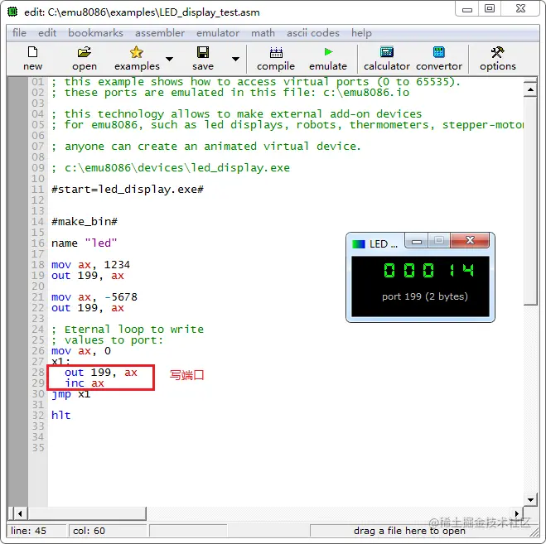Launch the calculator tool
The width and height of the screenshot is (546, 544).
(x=387, y=58)
